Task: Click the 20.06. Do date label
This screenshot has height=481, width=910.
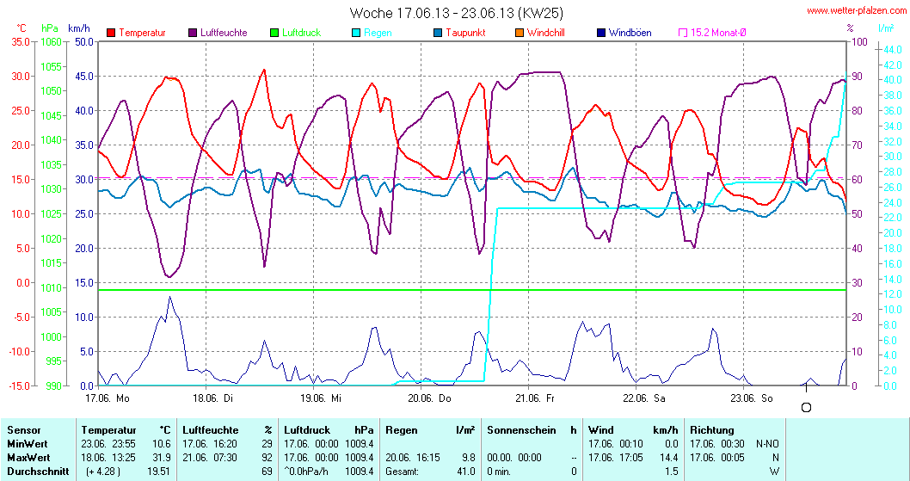Action: pyautogui.click(x=429, y=398)
